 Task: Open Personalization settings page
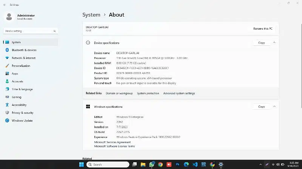pos(21,66)
